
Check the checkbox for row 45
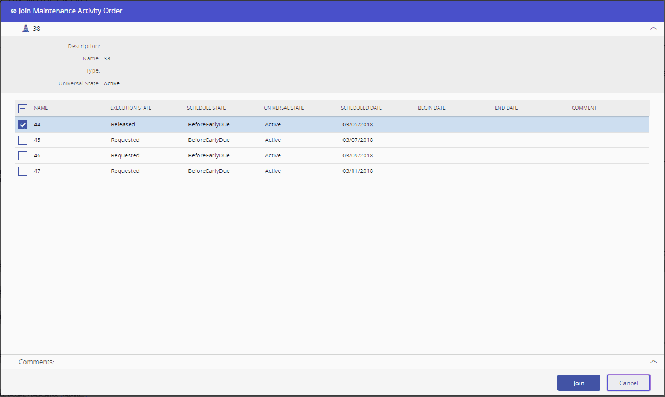(x=23, y=140)
